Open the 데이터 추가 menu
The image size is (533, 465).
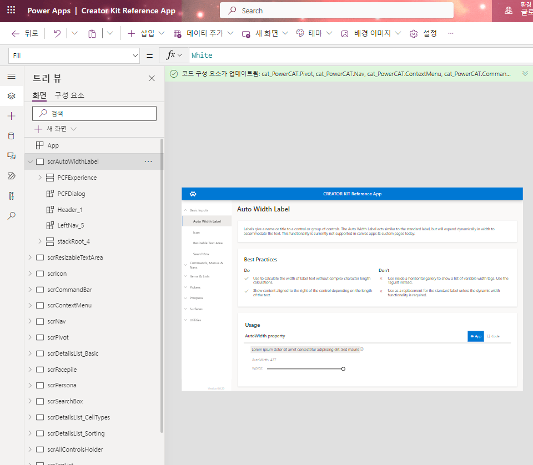203,33
